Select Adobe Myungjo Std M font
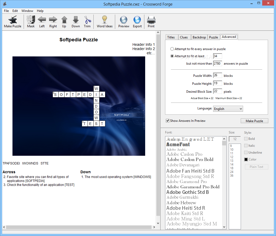276x236 pixels. click(192, 224)
